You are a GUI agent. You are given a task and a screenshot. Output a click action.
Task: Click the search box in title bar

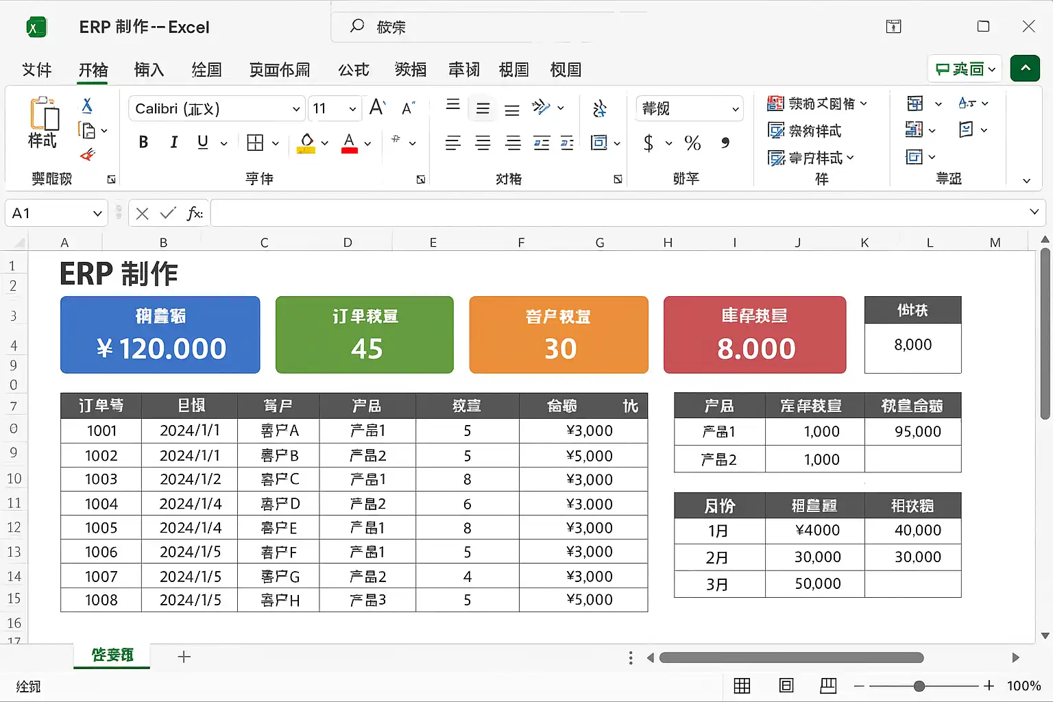click(490, 27)
